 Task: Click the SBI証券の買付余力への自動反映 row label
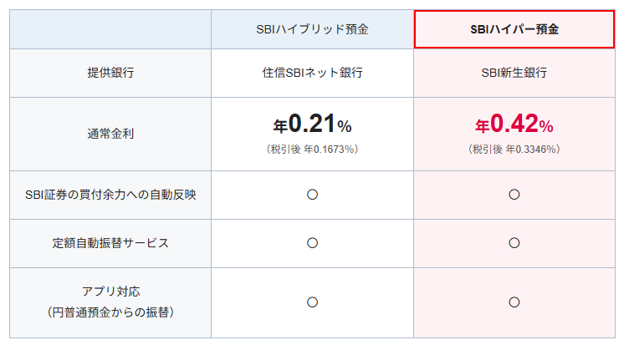coord(110,195)
